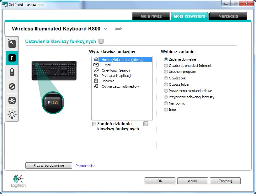Click the Anuluj button
Viewport: 256px width, 194px height.
(193, 181)
